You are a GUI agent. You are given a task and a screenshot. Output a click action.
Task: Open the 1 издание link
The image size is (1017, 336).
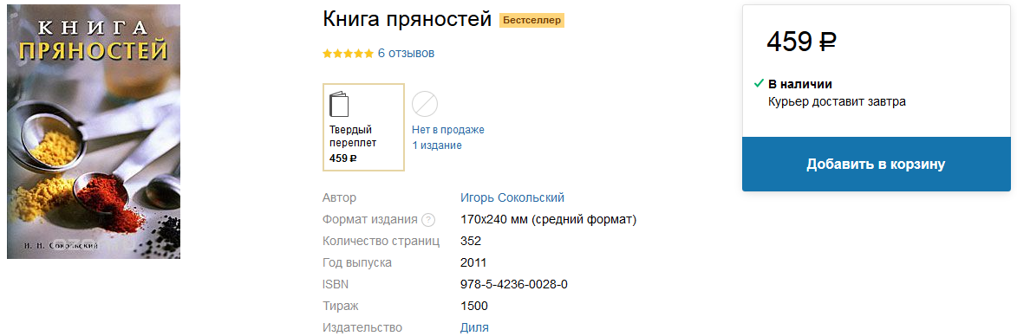pyautogui.click(x=437, y=145)
